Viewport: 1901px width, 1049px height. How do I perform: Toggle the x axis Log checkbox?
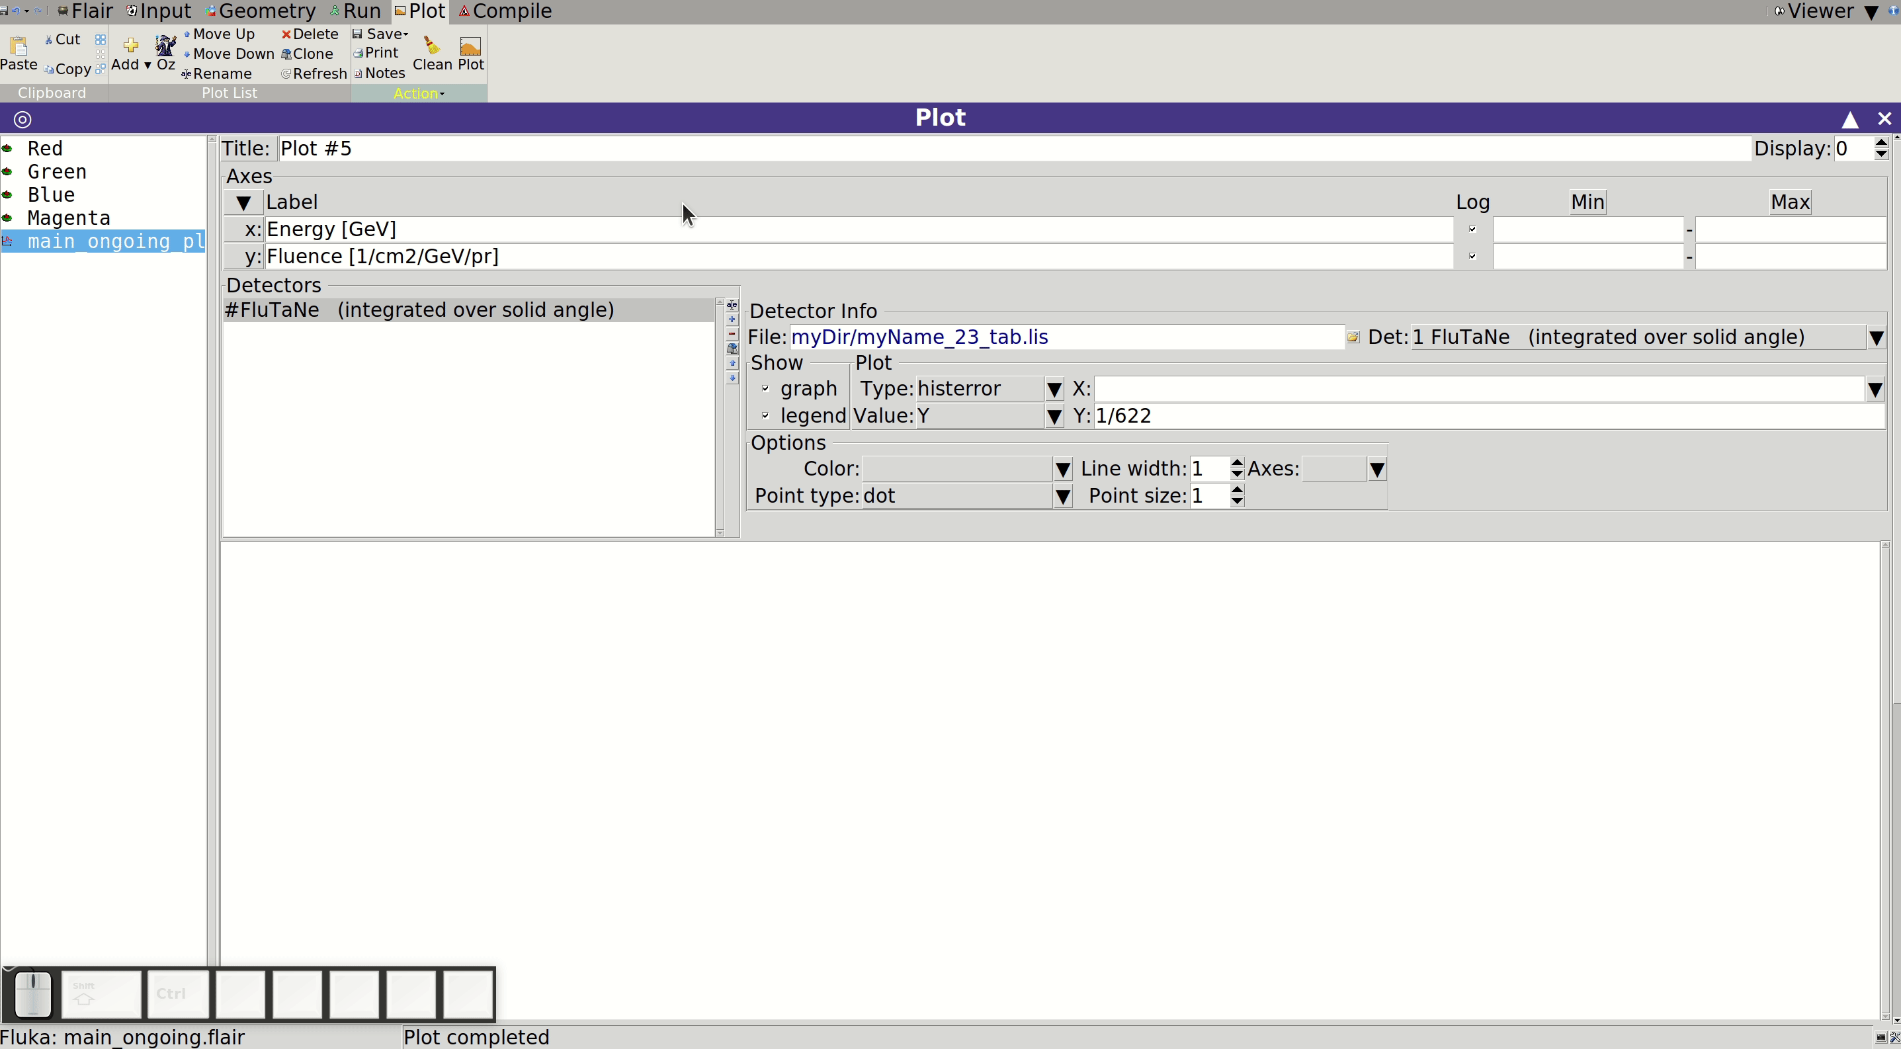click(1472, 230)
